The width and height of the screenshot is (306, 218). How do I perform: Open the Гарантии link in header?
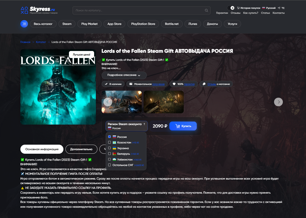[x=222, y=13]
